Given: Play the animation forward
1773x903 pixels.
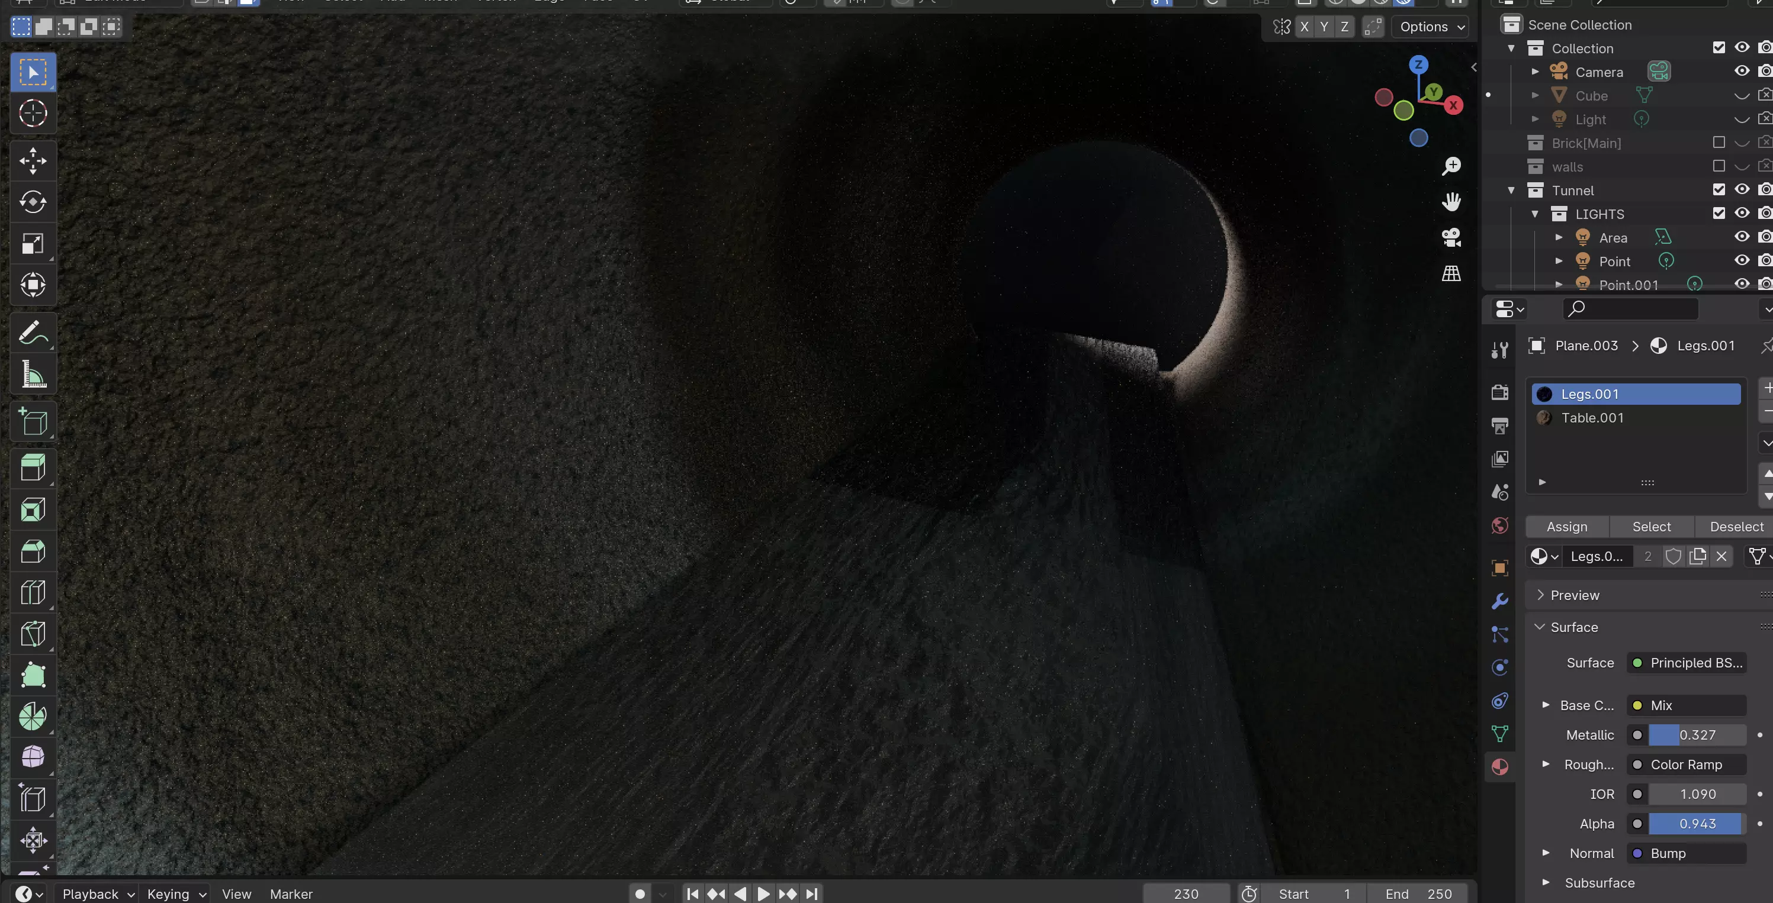Looking at the screenshot, I should point(763,894).
